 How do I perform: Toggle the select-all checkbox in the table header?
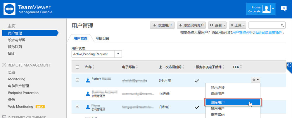[77, 67]
